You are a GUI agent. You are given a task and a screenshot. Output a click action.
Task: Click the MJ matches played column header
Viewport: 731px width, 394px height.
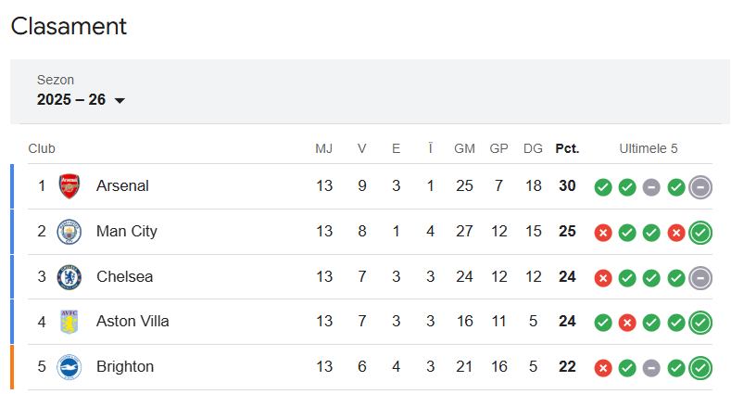323,148
